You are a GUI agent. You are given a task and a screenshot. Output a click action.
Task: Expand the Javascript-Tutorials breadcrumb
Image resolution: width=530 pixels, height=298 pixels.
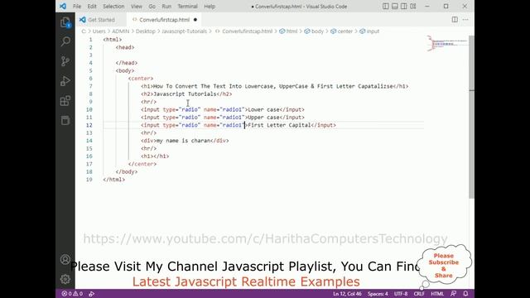(184, 31)
